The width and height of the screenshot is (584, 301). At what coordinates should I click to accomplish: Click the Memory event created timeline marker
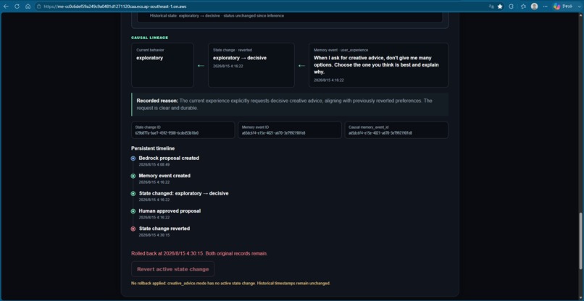pyautogui.click(x=133, y=176)
